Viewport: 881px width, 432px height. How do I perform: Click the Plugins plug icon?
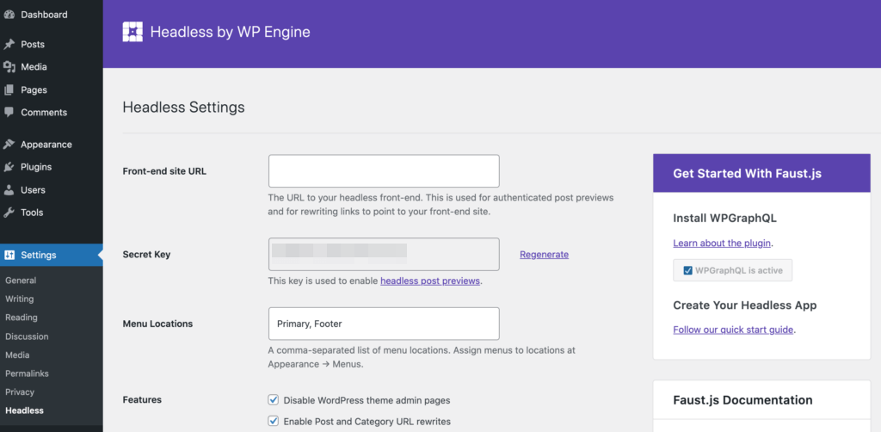click(9, 167)
